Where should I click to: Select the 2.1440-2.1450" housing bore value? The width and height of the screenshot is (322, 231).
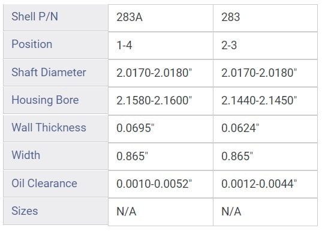(x=265, y=101)
